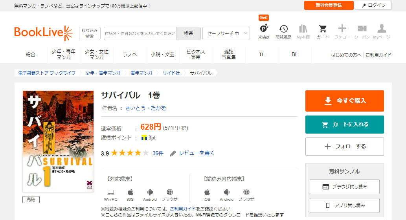Select the ラノベ navigation tab
The height and width of the screenshot is (220, 406).
130,55
